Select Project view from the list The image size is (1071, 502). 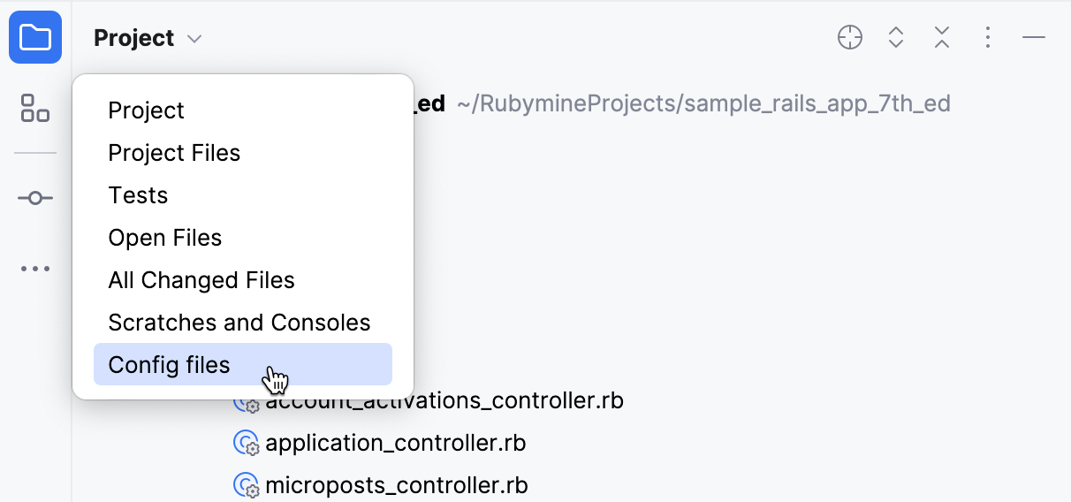147,110
